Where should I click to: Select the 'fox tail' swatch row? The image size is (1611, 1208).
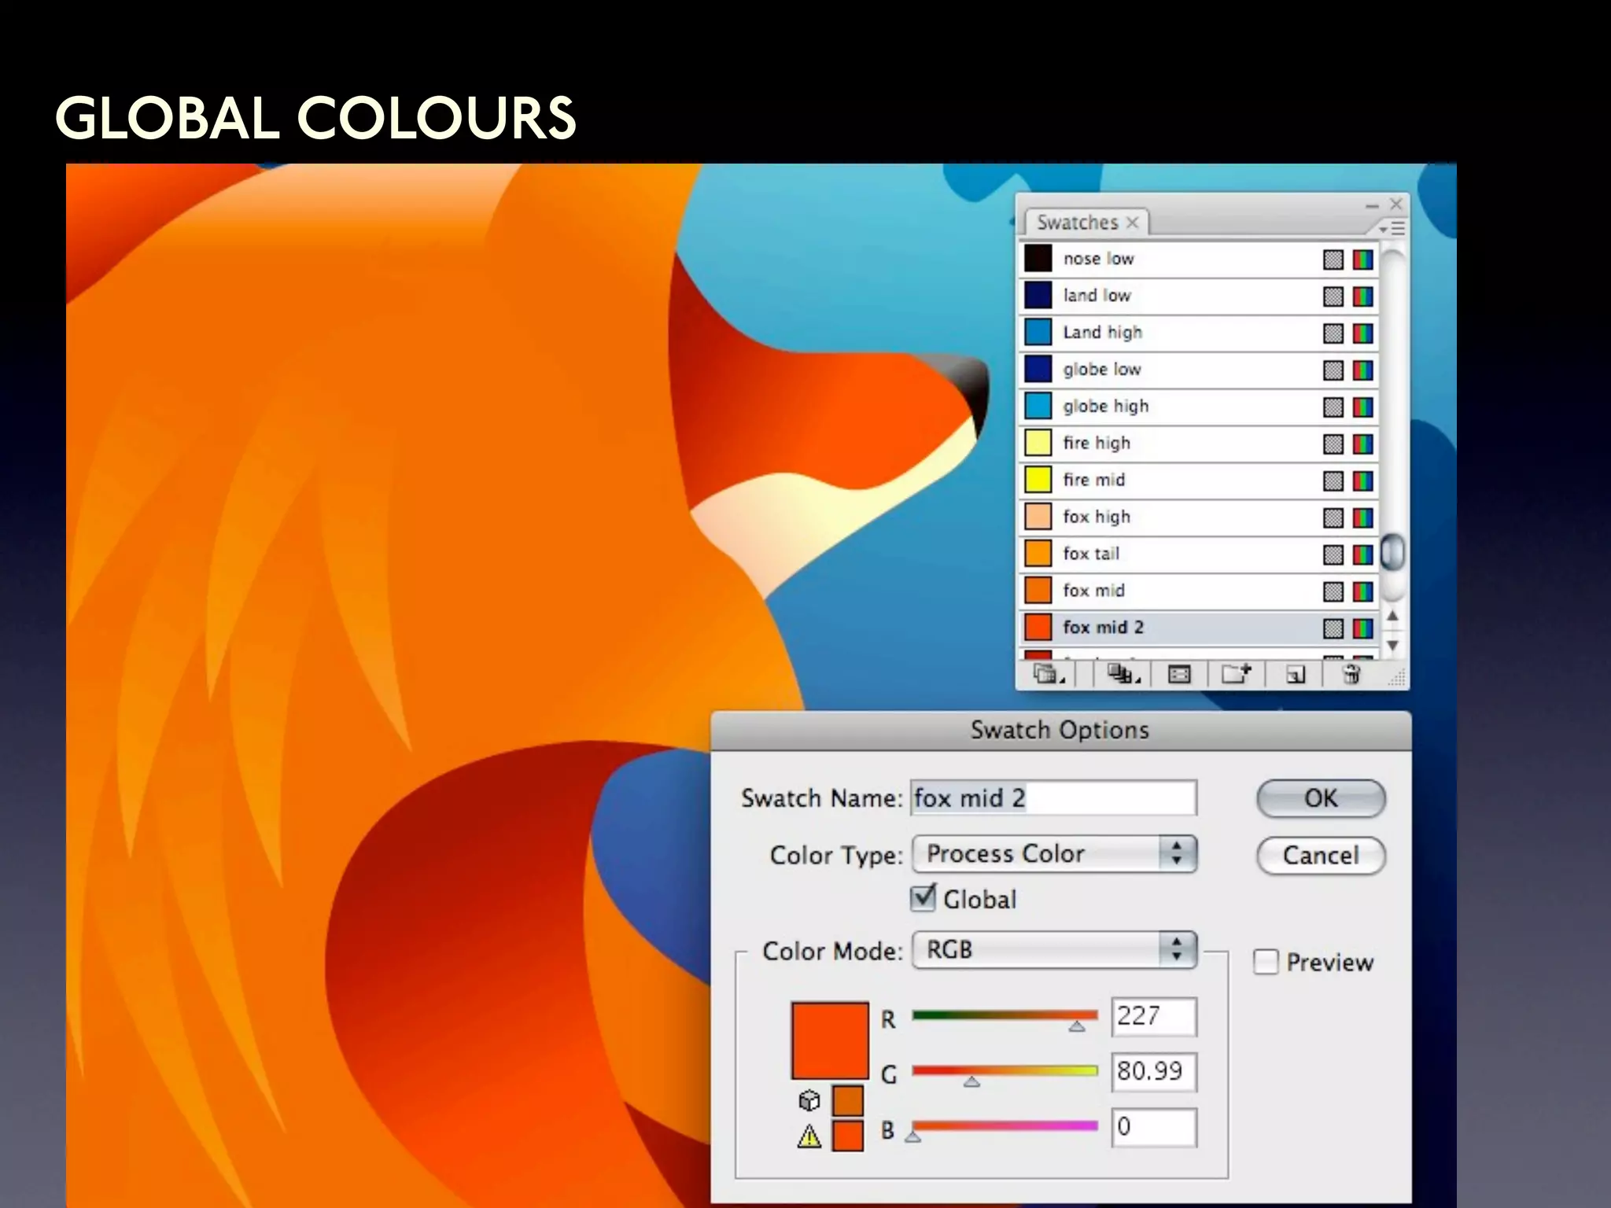point(1199,554)
